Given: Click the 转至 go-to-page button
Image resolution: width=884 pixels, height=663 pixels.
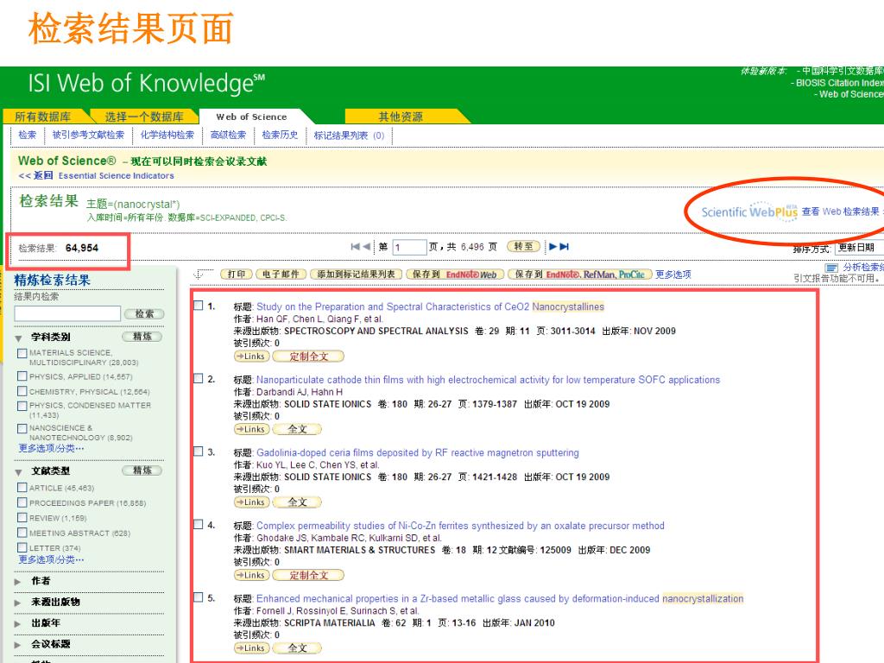Looking at the screenshot, I should (x=524, y=246).
